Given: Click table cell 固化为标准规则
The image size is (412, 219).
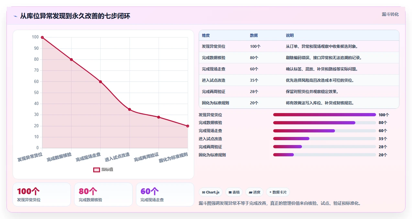Looking at the screenshot, I should [x=216, y=103].
